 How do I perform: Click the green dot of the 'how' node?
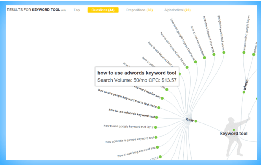tap(196, 121)
